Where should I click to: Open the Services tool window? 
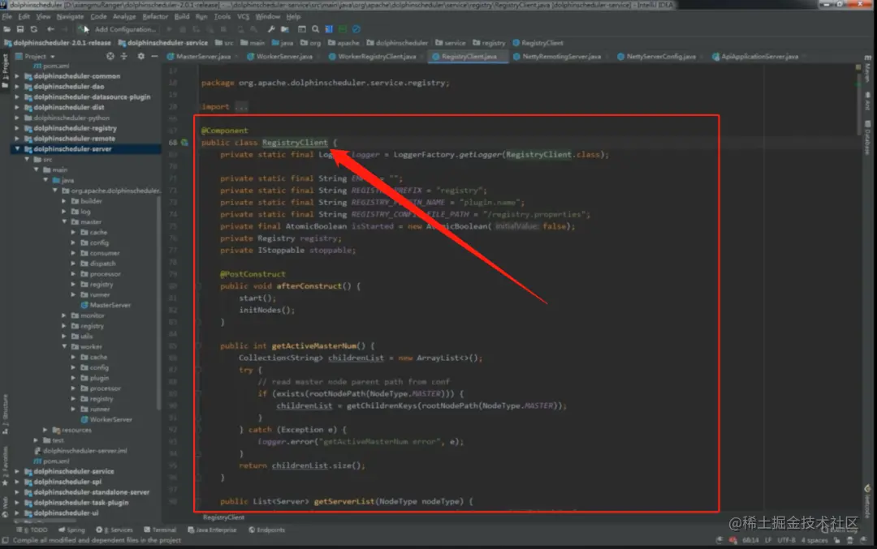click(114, 530)
